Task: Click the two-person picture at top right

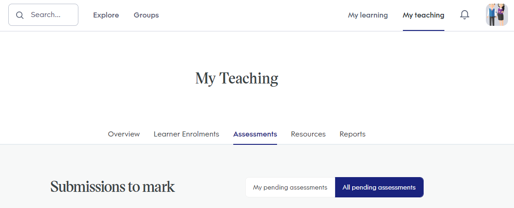Action: coord(496,15)
